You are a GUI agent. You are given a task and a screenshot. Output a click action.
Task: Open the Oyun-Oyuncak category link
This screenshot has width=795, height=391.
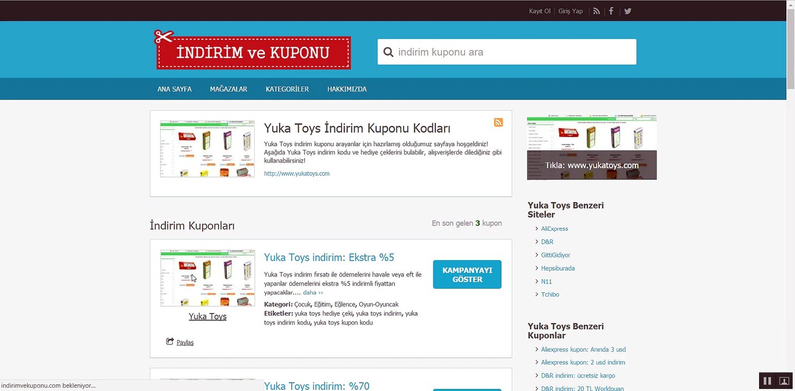[x=378, y=305]
